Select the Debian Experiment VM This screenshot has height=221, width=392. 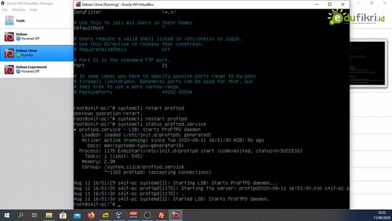pyautogui.click(x=37, y=69)
